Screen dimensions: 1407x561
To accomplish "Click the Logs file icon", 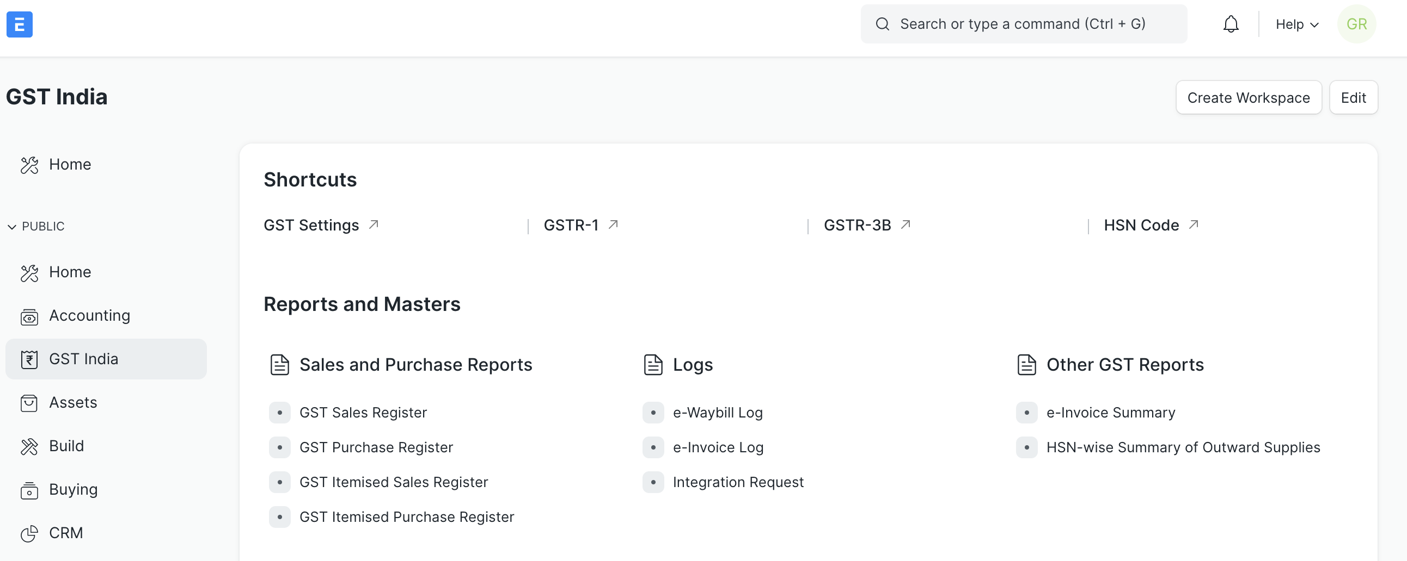I will click(653, 364).
